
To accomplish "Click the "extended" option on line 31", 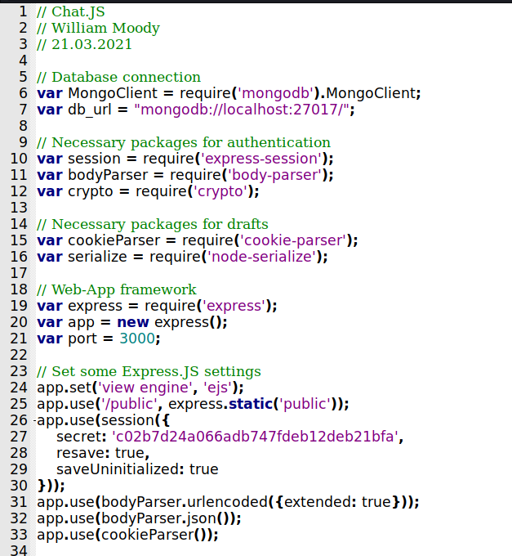I will 318,502.
